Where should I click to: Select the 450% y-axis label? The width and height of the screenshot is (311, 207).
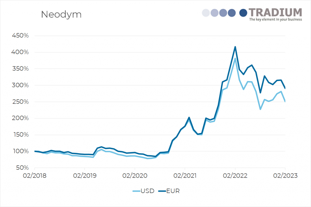click(x=20, y=36)
